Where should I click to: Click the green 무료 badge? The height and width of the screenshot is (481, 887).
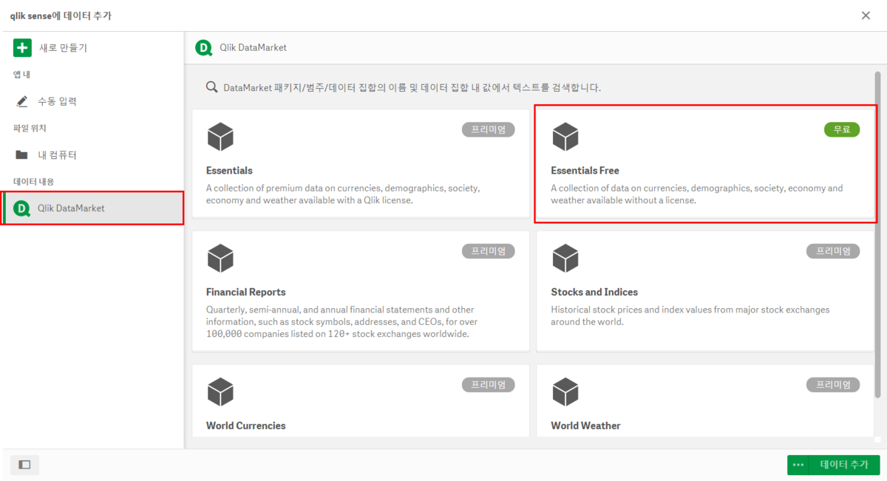click(x=842, y=129)
